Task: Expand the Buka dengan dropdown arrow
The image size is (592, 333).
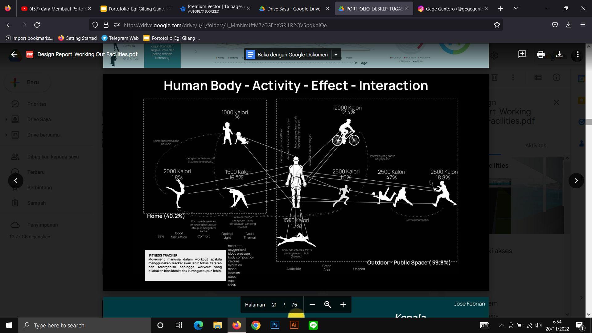Action: click(x=336, y=55)
